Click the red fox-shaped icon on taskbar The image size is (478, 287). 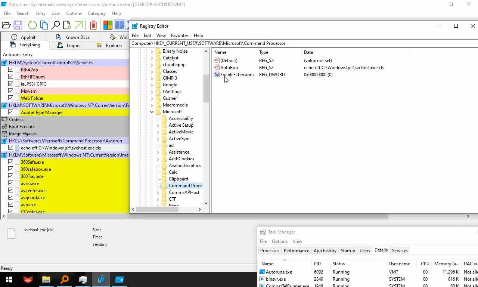[x=28, y=280]
